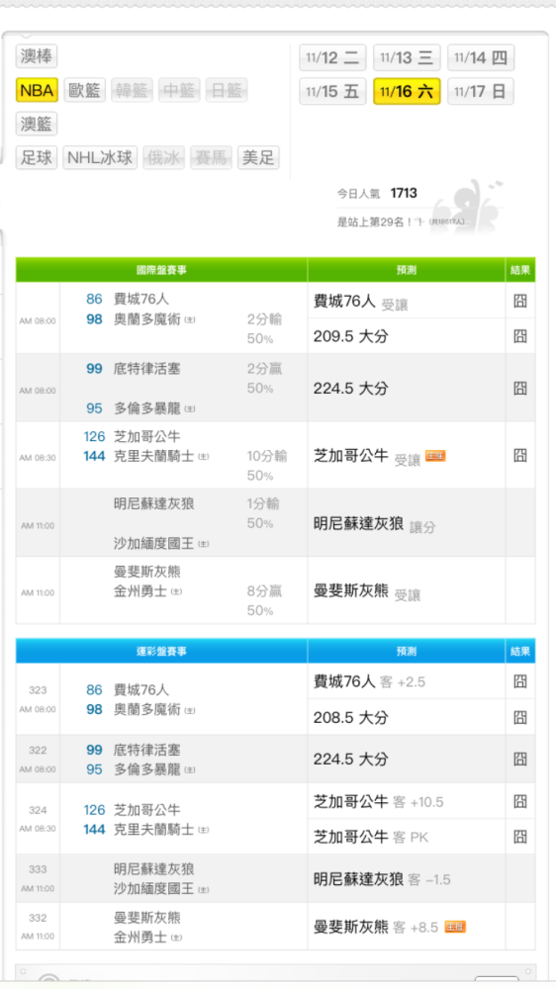Screen dimensions: 556x989
Task: Go to date 11/12 二
Action: pyautogui.click(x=332, y=58)
